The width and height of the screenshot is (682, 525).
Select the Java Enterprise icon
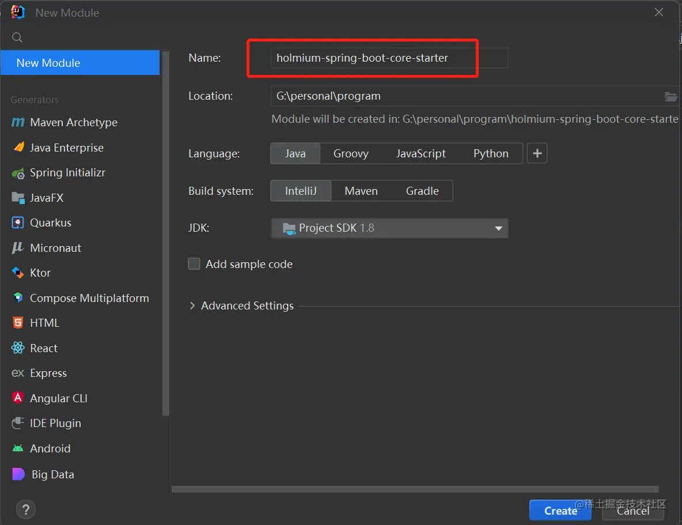18,148
